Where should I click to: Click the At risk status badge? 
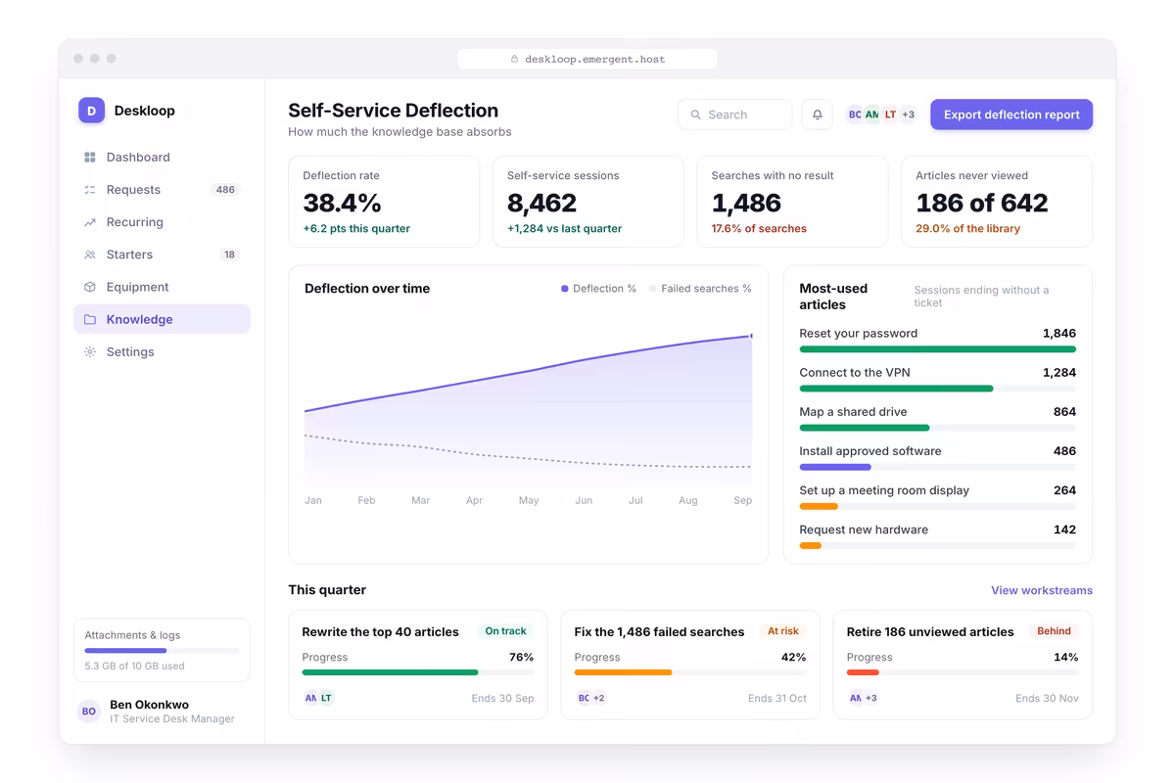pos(783,631)
